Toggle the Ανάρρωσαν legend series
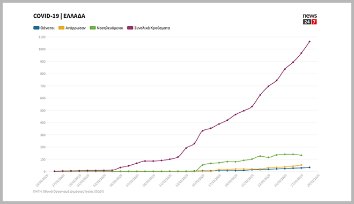This screenshot has height=204, width=354. coord(72,28)
